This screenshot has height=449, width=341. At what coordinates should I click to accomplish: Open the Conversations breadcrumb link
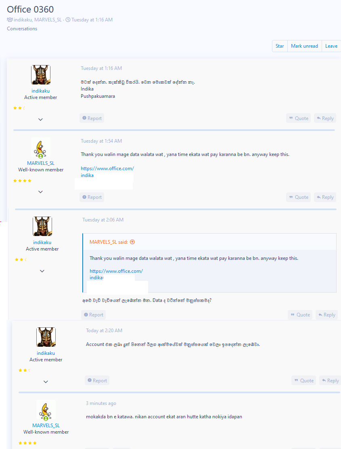point(22,29)
